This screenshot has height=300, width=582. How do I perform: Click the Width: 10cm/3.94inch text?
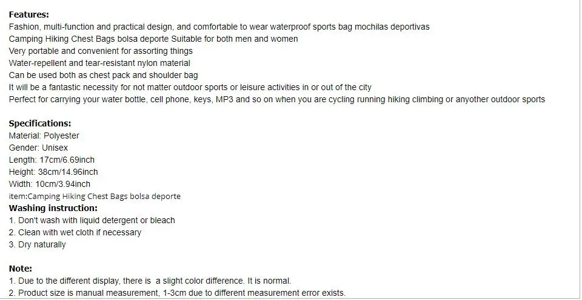click(x=49, y=184)
